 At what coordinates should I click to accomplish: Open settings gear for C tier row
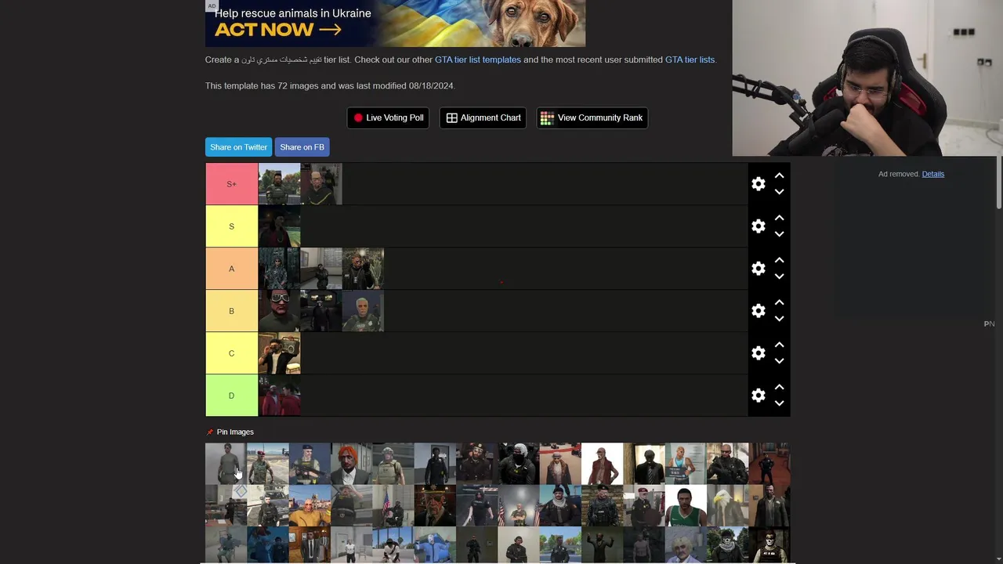[758, 352]
